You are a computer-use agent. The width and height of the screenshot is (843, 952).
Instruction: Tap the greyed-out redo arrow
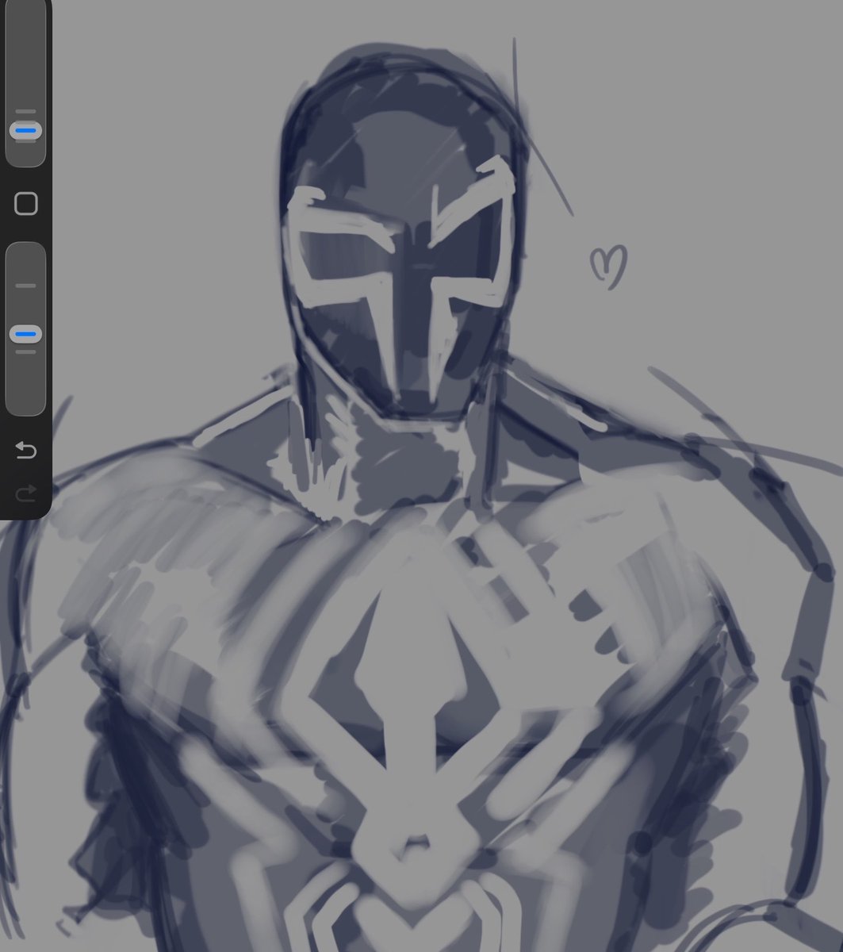(26, 495)
